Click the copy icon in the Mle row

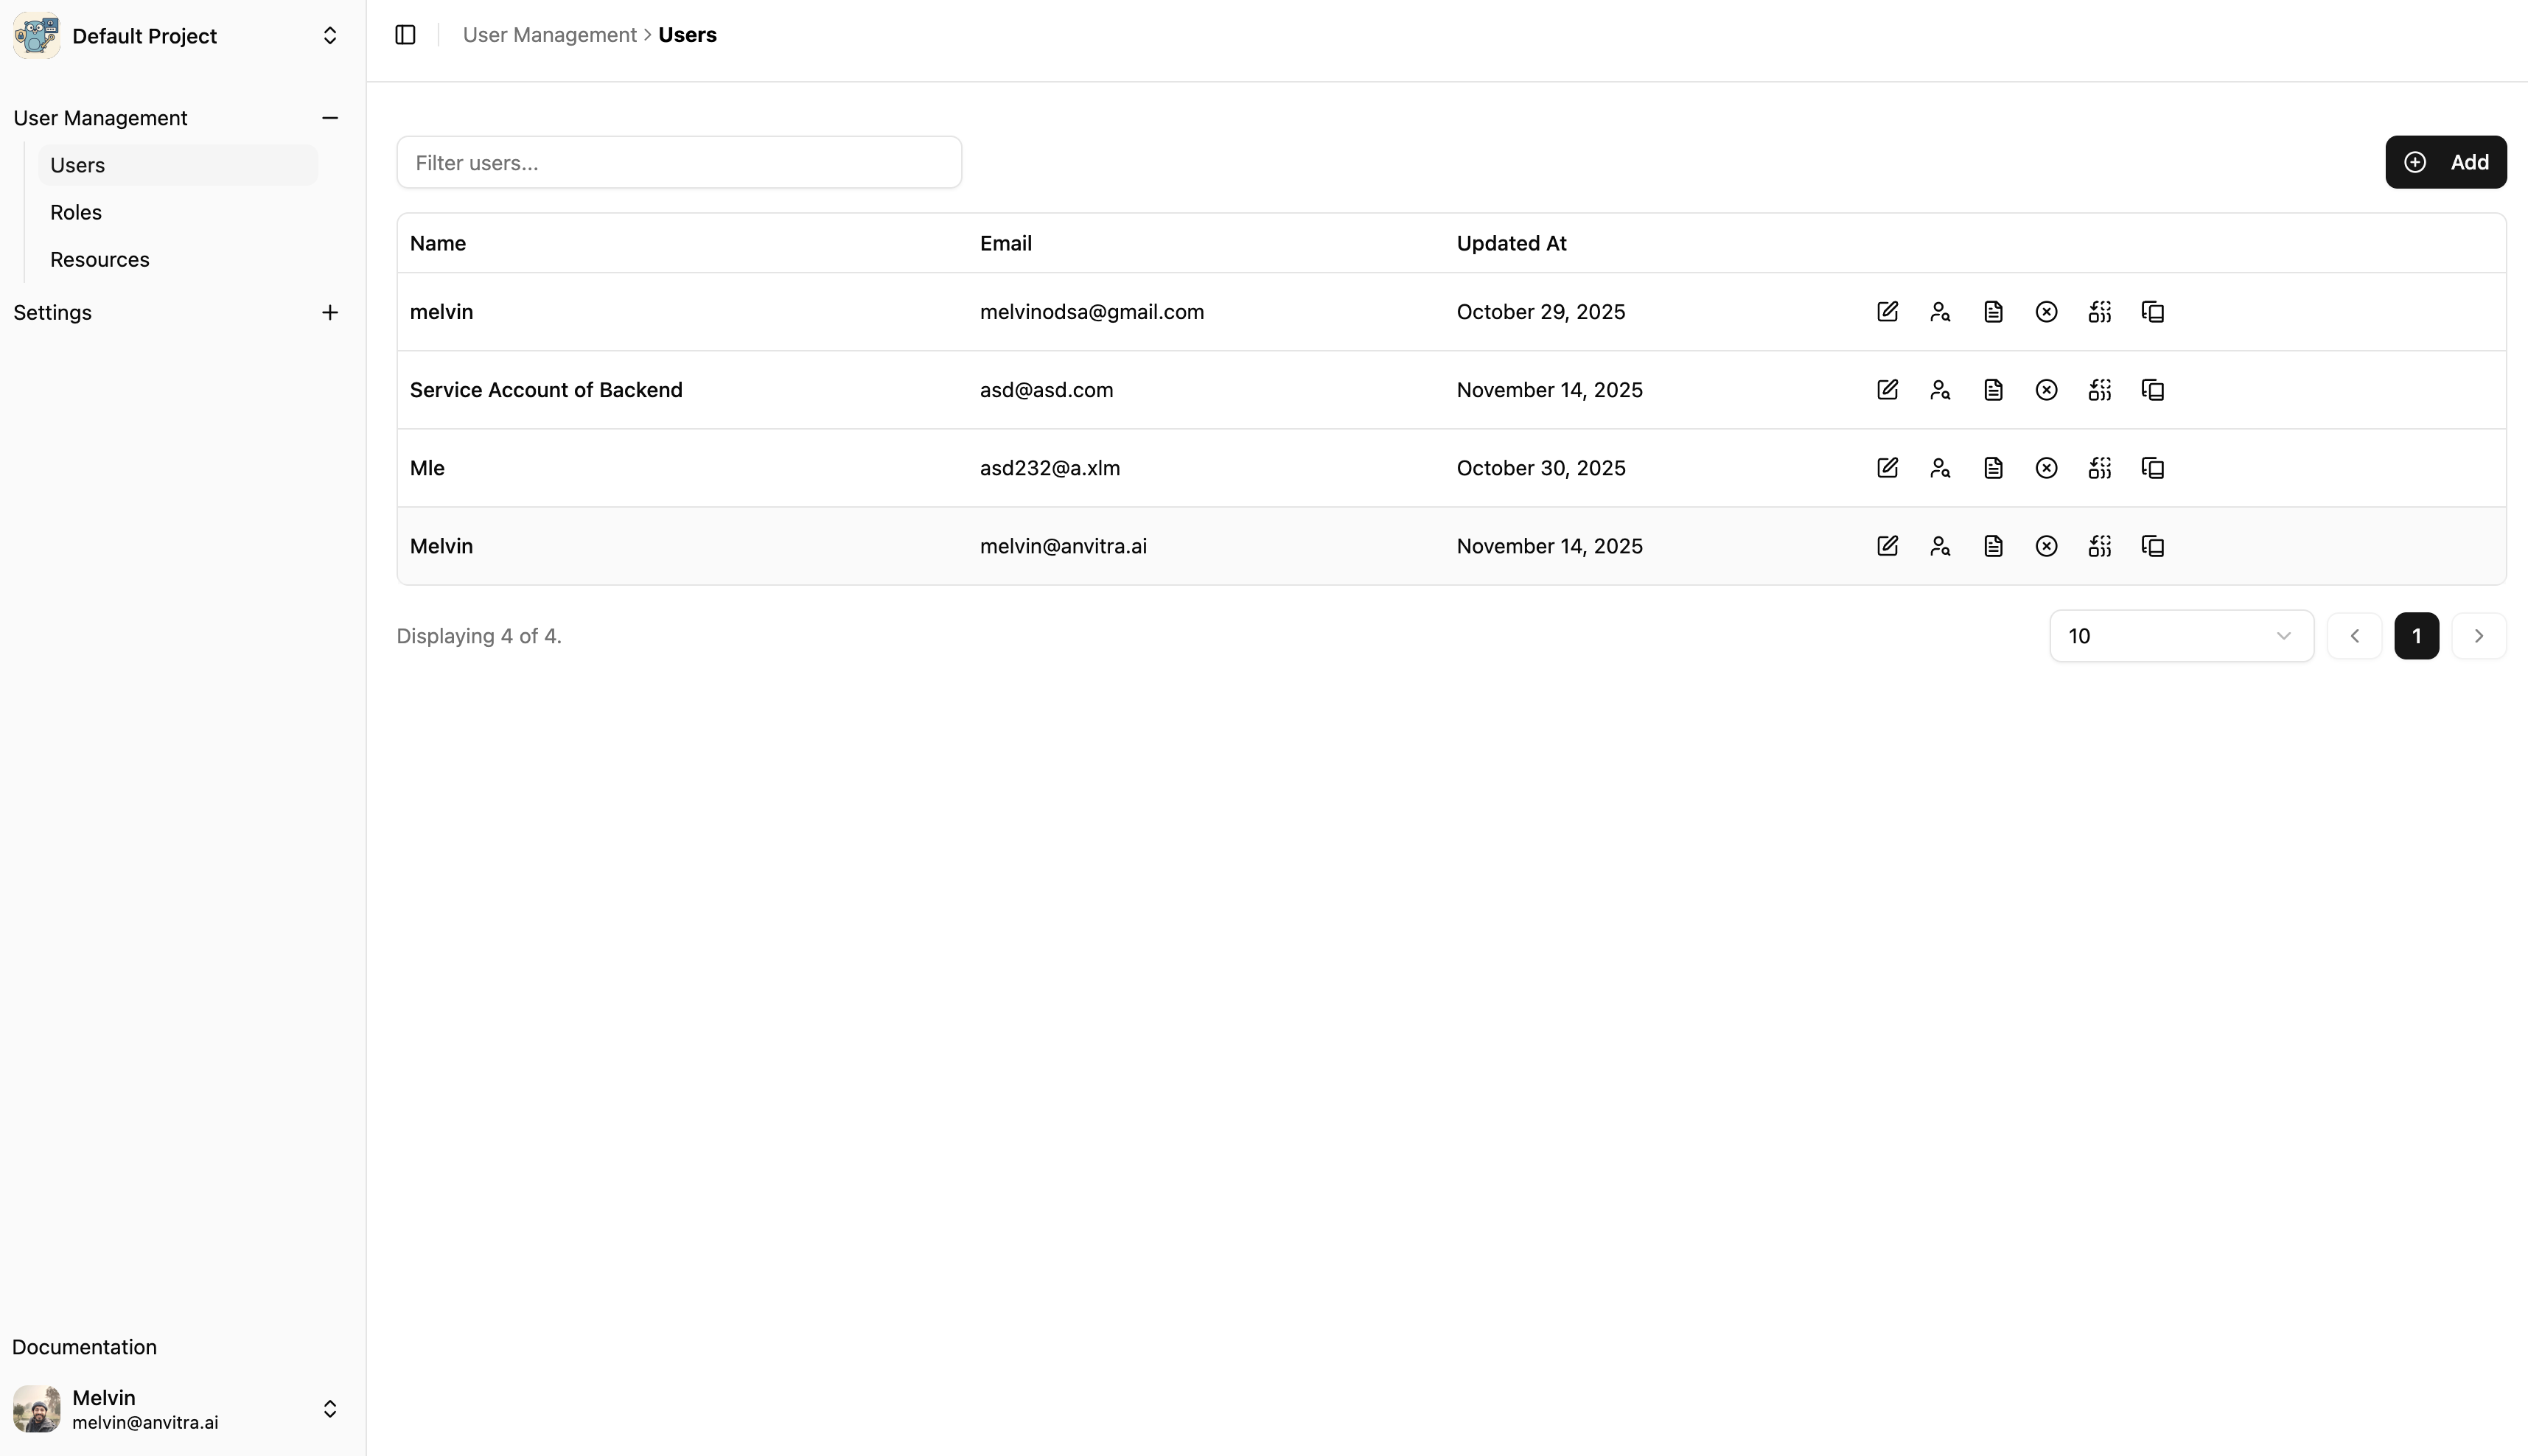[2153, 467]
